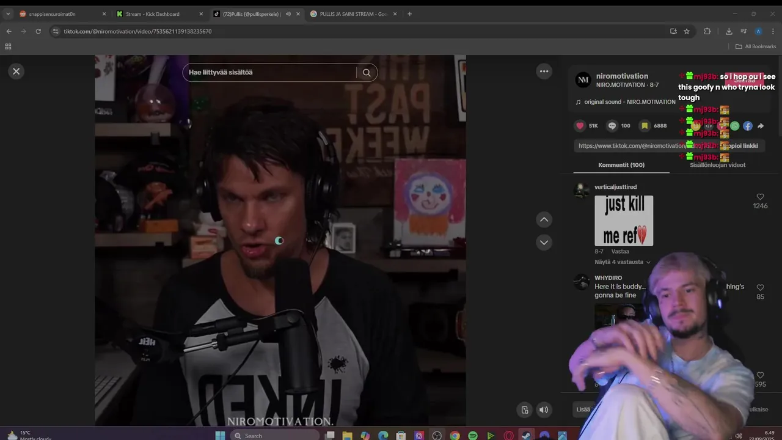Open the Chrome profile avatar

[758, 31]
